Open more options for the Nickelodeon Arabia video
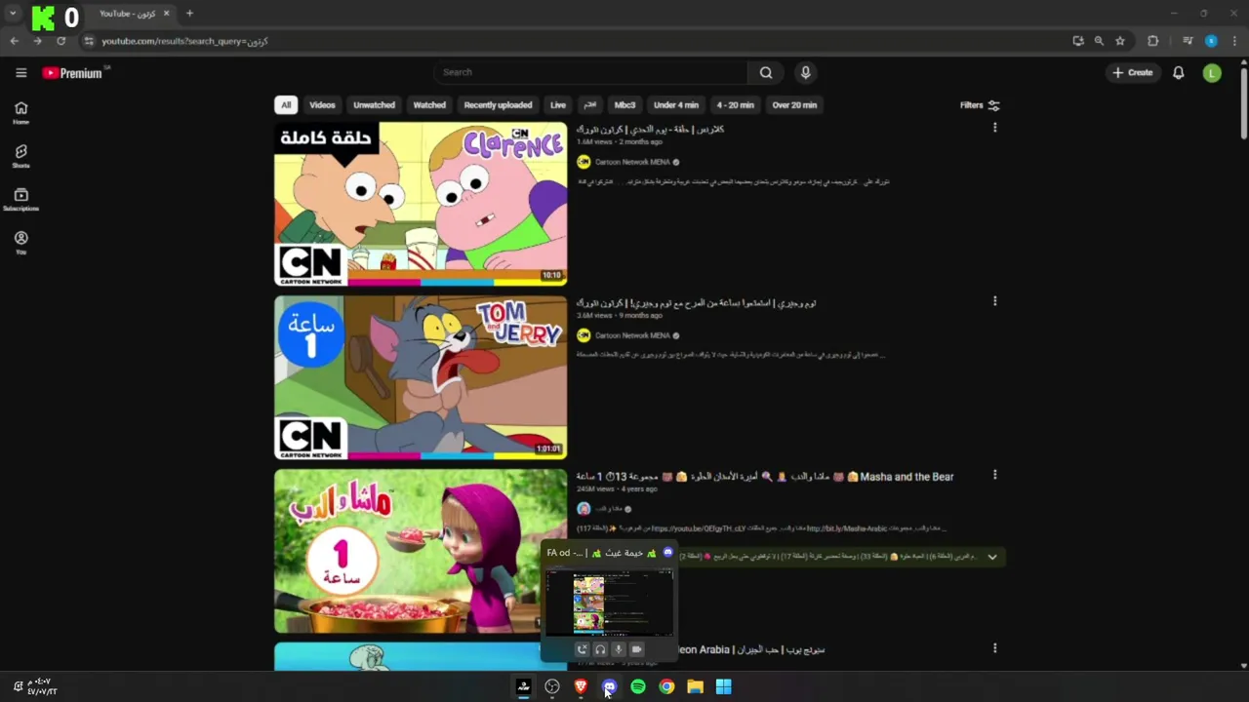The image size is (1249, 702). click(994, 648)
